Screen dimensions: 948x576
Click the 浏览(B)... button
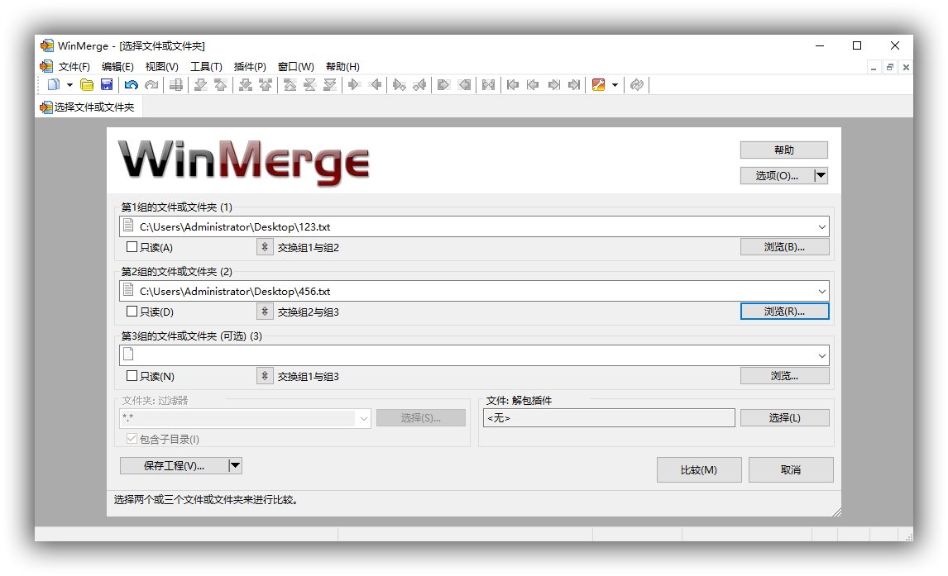(784, 247)
